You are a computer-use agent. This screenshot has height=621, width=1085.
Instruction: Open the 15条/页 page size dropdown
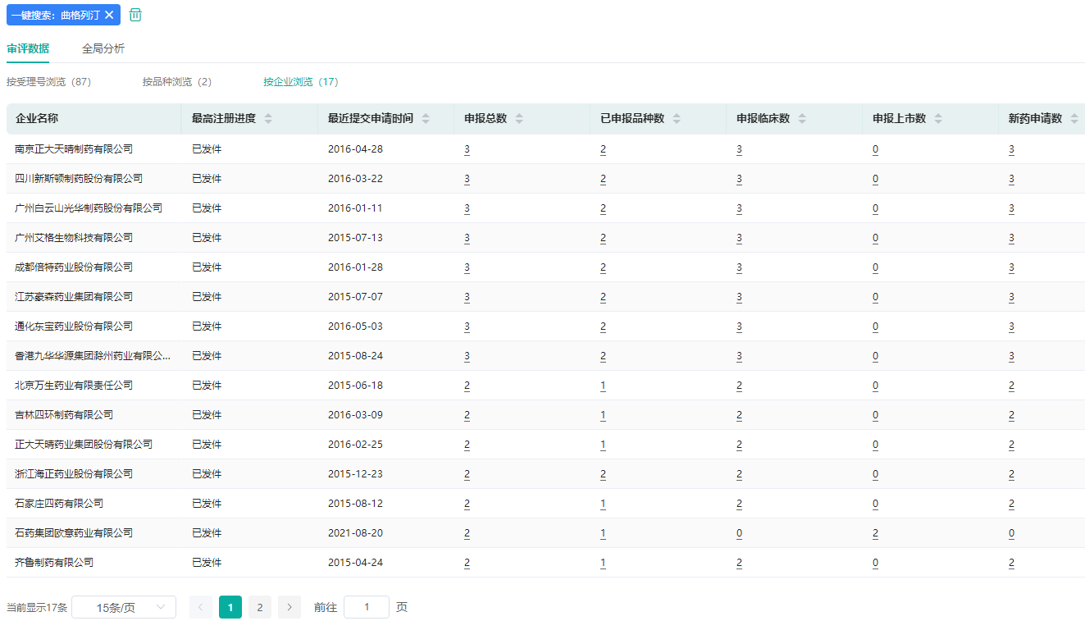(x=124, y=607)
